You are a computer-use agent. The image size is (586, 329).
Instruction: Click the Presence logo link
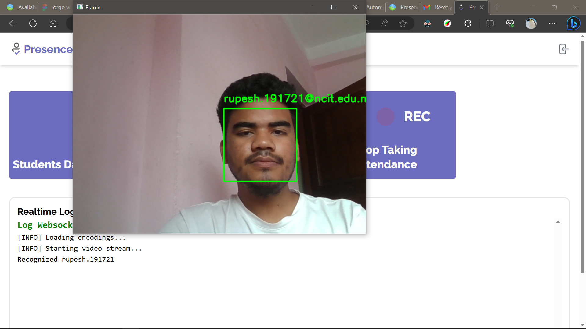(42, 49)
